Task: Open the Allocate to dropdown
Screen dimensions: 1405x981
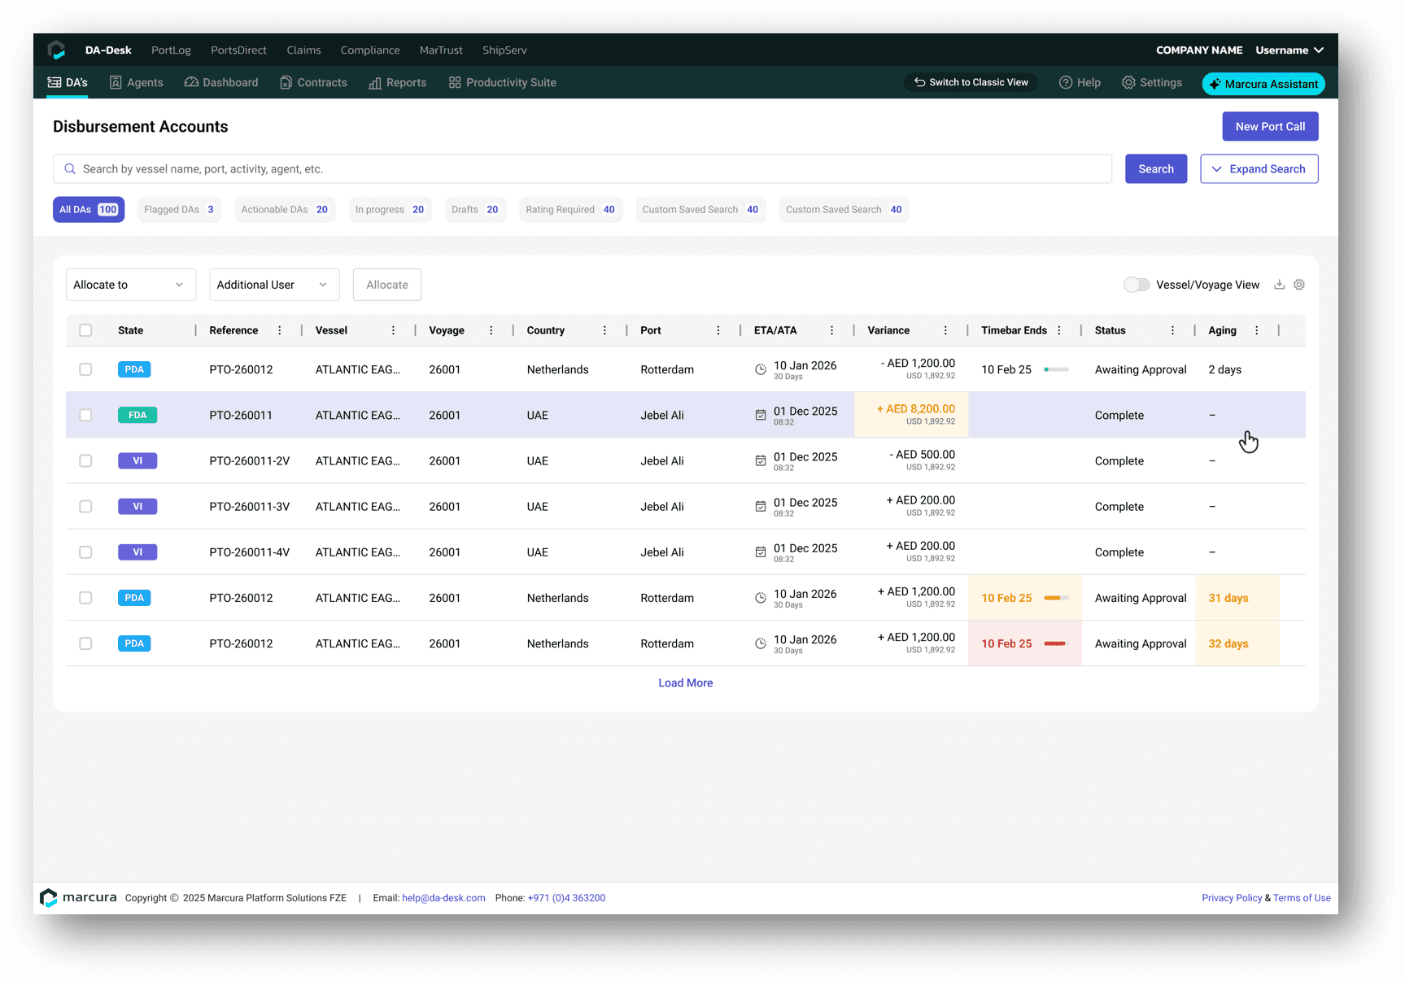Action: [131, 285]
